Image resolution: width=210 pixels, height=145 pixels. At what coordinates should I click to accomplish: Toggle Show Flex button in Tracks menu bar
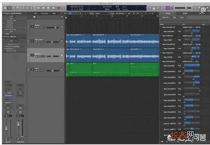[x=65, y=13]
